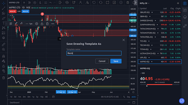188x105 pixels.
Task: Activate the magnet snap mode icon
Action: (x=4, y=56)
